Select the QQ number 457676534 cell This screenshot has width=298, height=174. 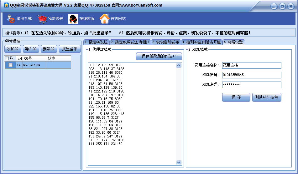point(34,65)
